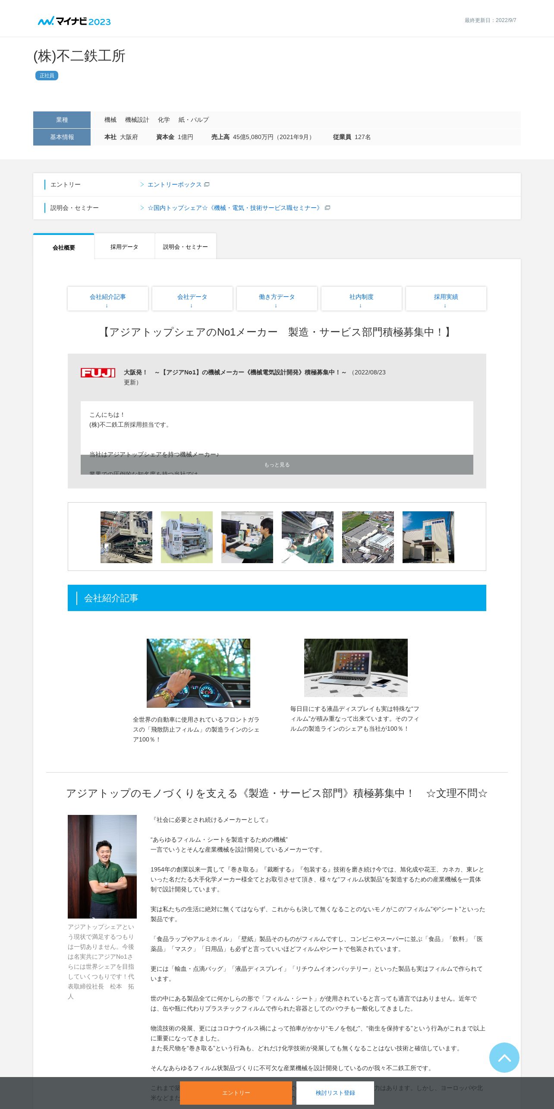Open the worker in helmet thumbnail
Viewport: 554px width, 1109px height.
(308, 537)
